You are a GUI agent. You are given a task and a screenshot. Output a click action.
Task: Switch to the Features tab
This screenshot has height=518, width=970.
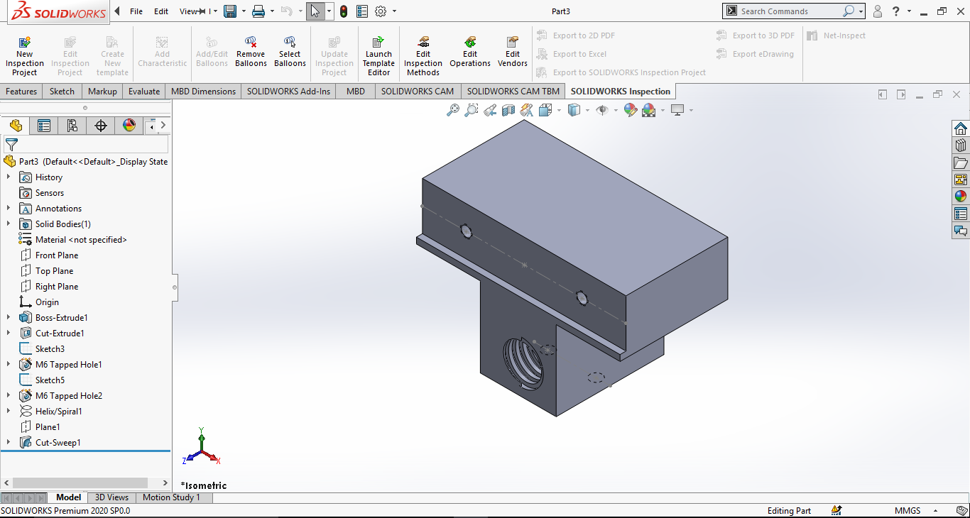pyautogui.click(x=21, y=92)
